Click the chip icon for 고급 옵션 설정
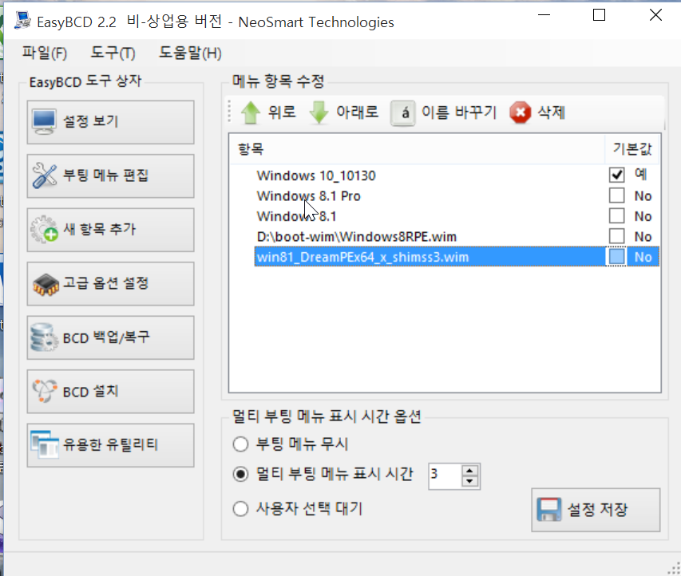The width and height of the screenshot is (681, 576). pyautogui.click(x=46, y=285)
